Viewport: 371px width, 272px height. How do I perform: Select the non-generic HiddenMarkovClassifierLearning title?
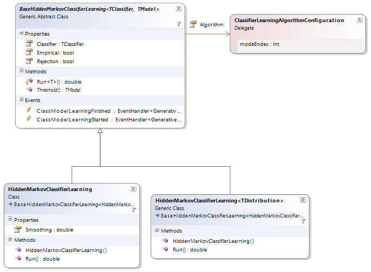(50, 189)
